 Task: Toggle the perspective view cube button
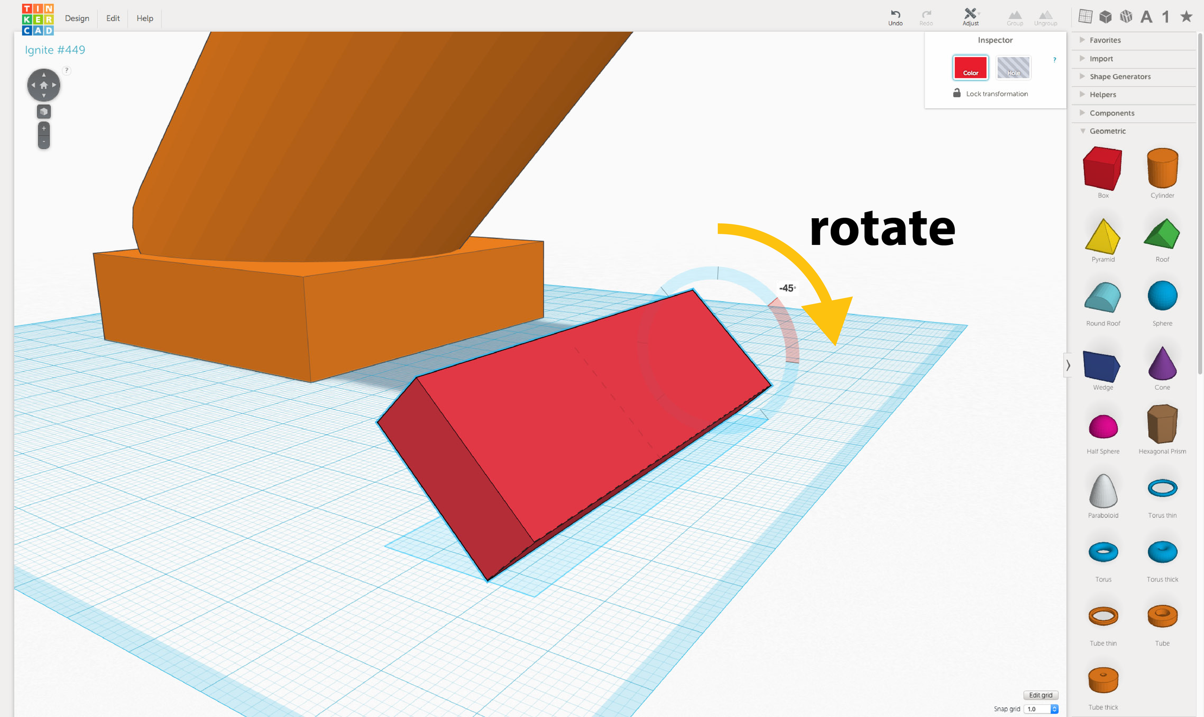44,111
